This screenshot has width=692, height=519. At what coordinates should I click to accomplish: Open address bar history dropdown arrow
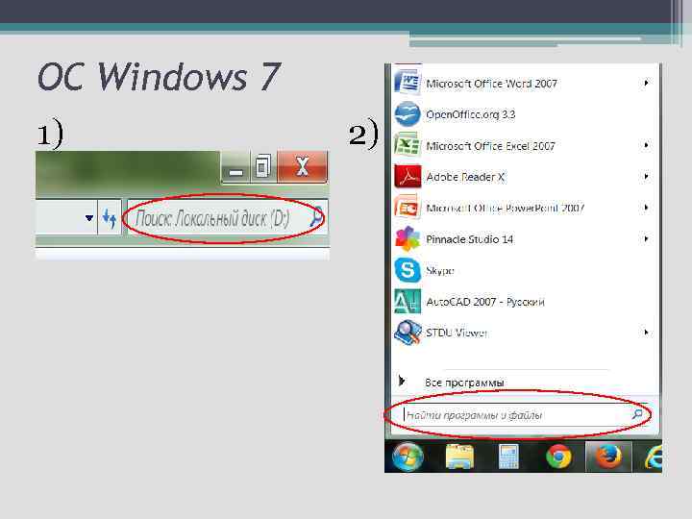click(x=89, y=217)
